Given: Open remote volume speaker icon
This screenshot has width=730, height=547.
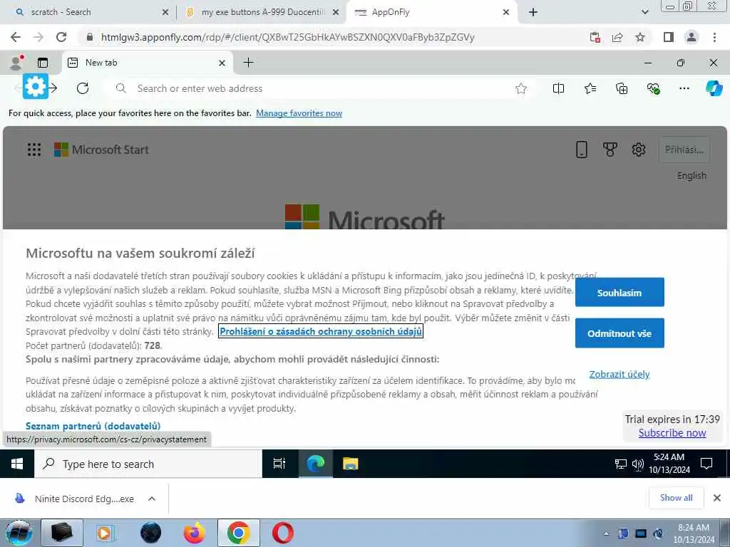Looking at the screenshot, I should point(638,464).
